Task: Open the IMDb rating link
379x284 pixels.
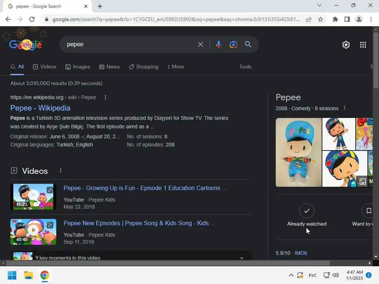Action: 301,253
